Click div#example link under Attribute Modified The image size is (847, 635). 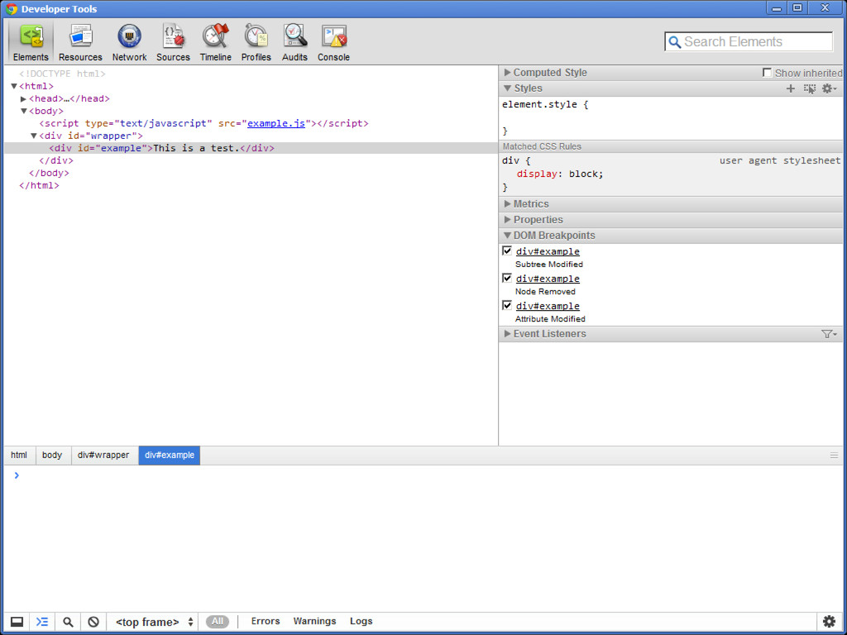[x=548, y=306]
